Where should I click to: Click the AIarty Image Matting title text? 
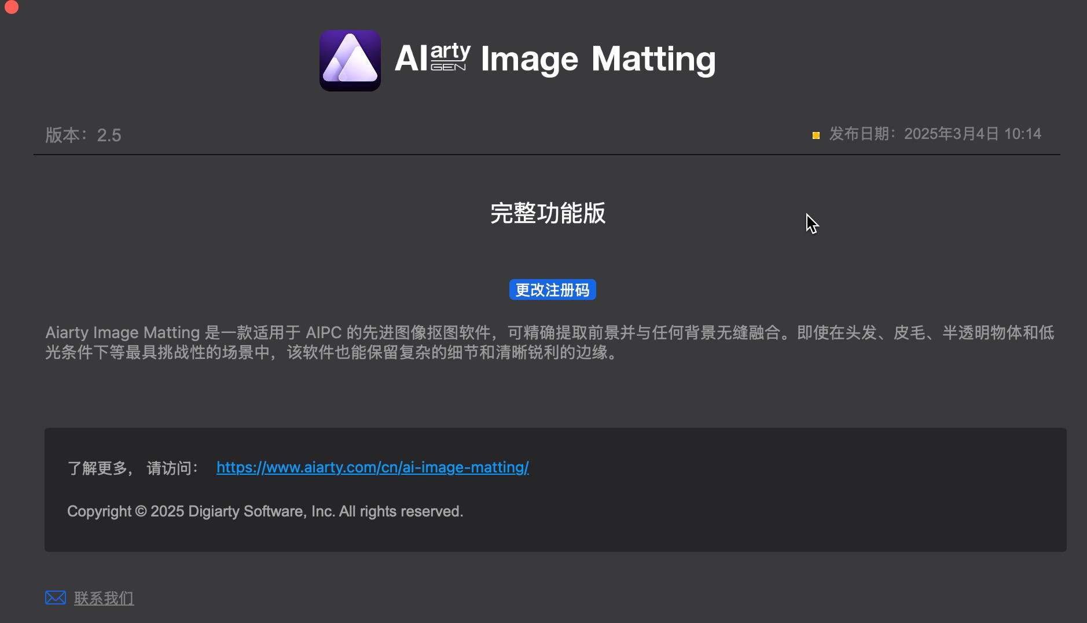pos(555,59)
